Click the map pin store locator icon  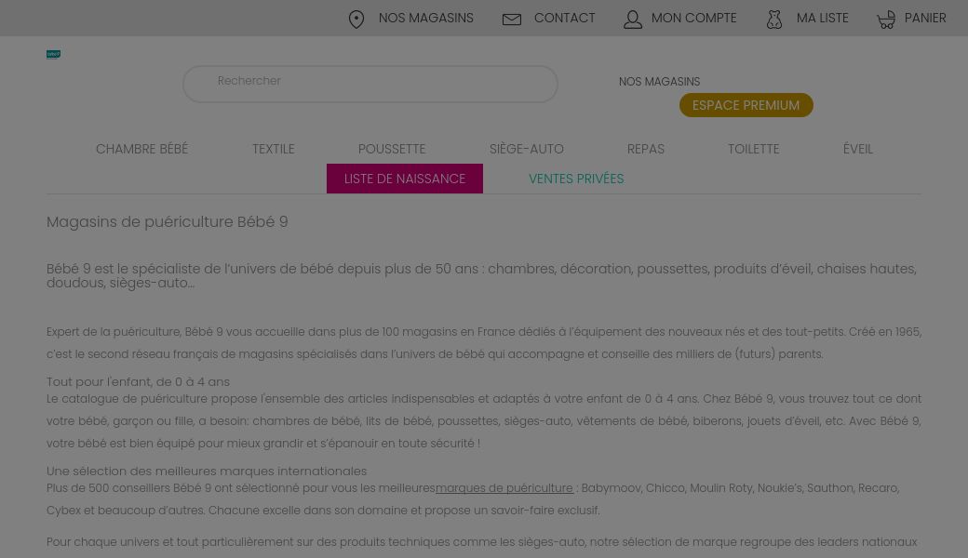point(356,20)
